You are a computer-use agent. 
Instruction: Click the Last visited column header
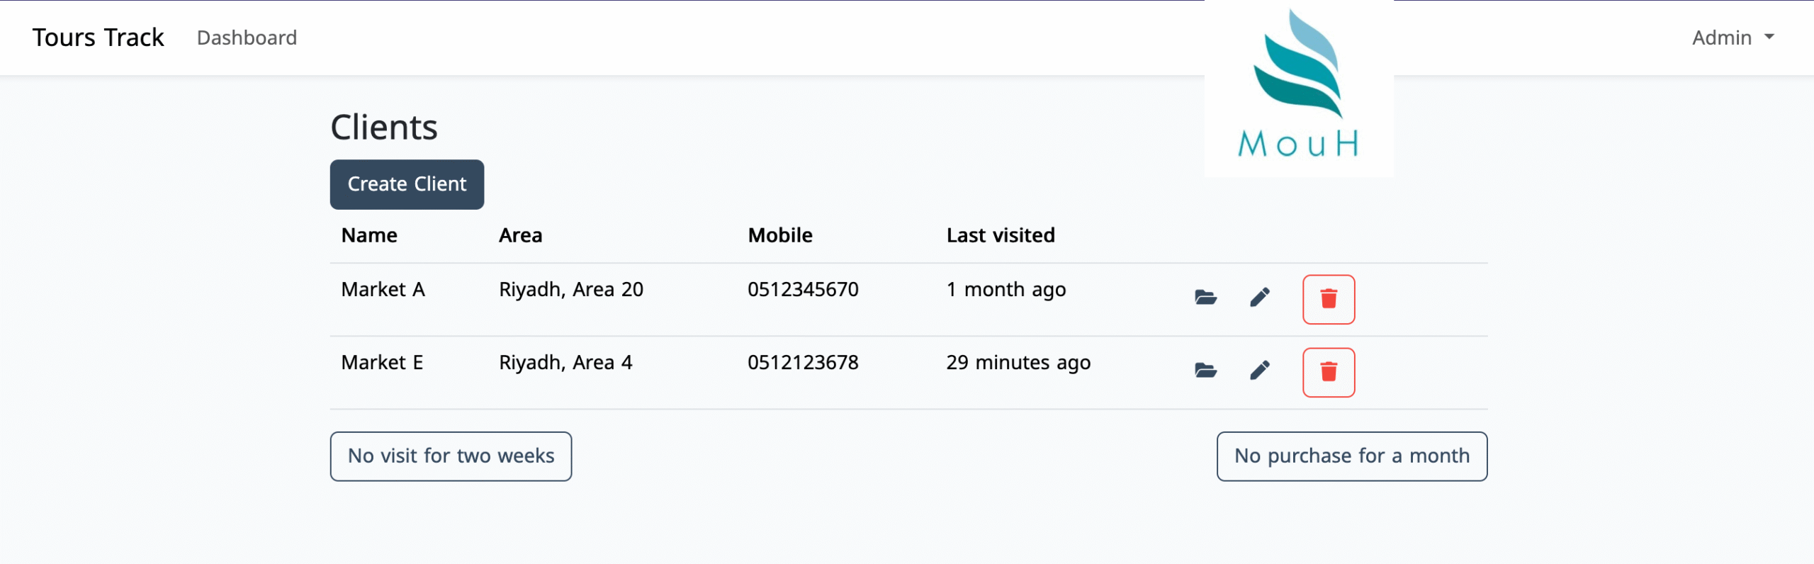tap(1001, 235)
